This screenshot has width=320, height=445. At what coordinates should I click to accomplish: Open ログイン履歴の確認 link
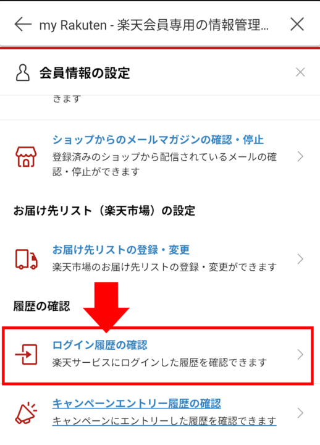click(x=100, y=345)
